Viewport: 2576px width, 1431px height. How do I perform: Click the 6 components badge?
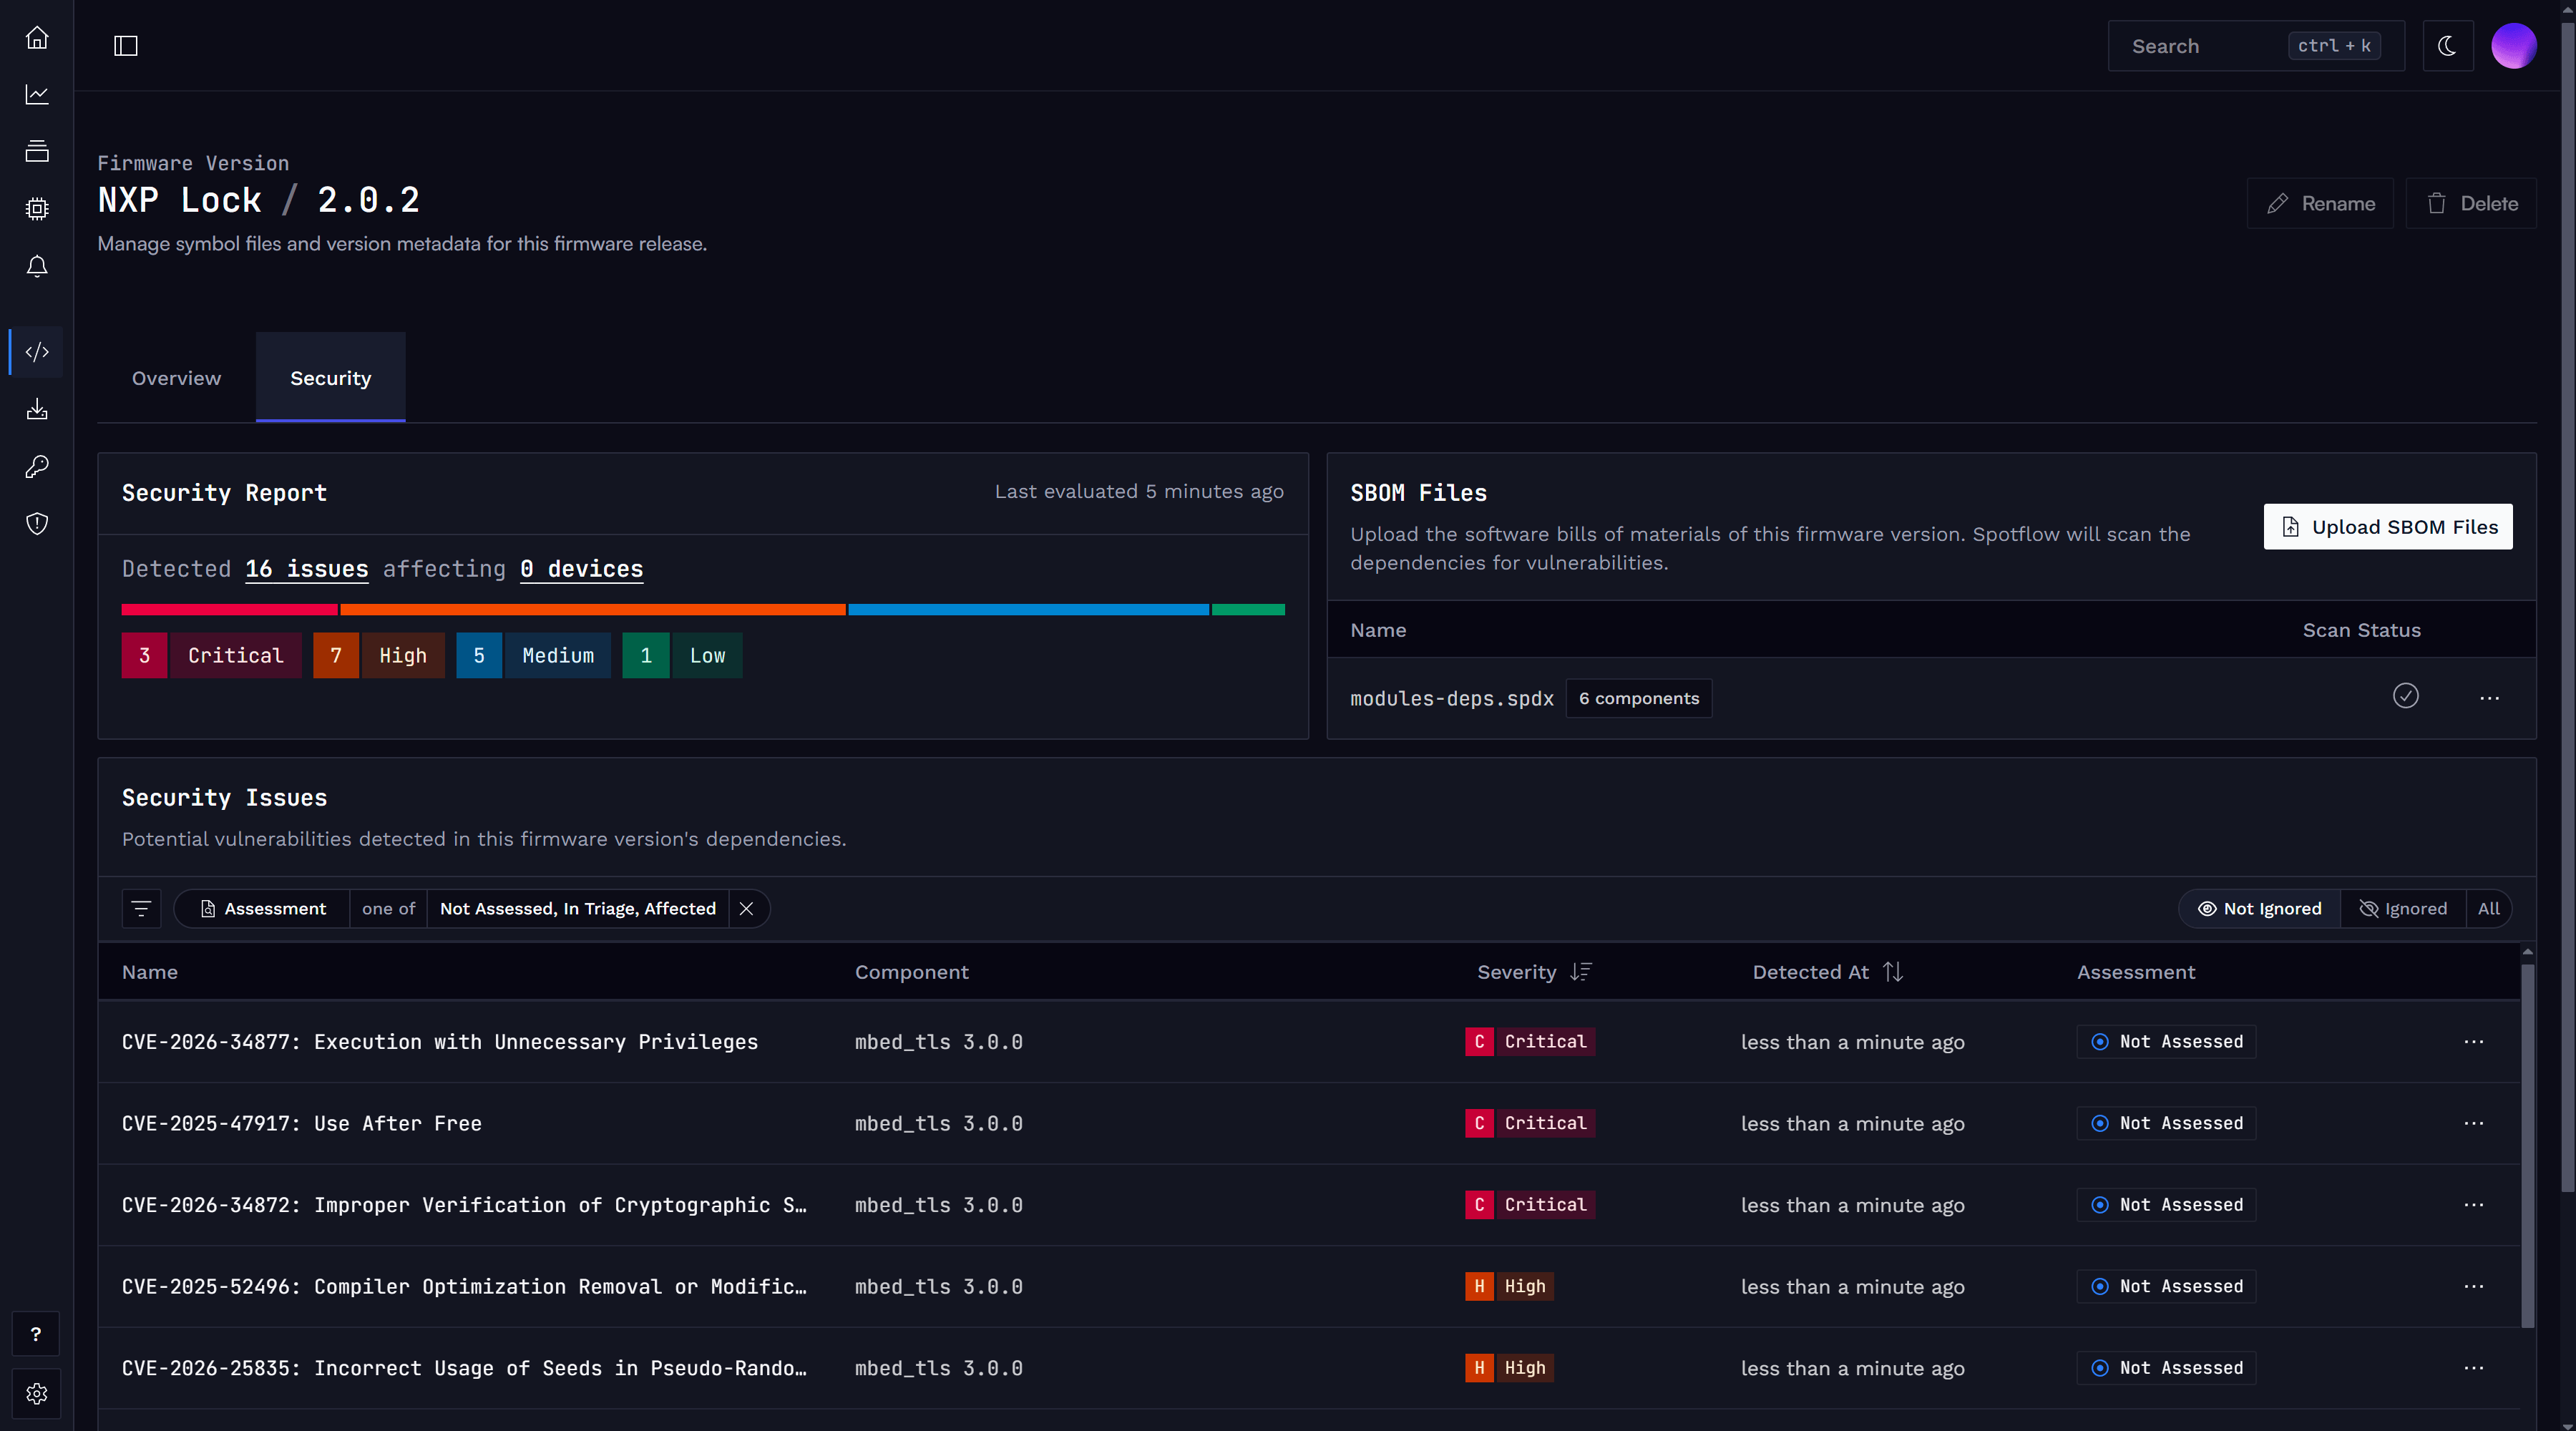pos(1638,698)
